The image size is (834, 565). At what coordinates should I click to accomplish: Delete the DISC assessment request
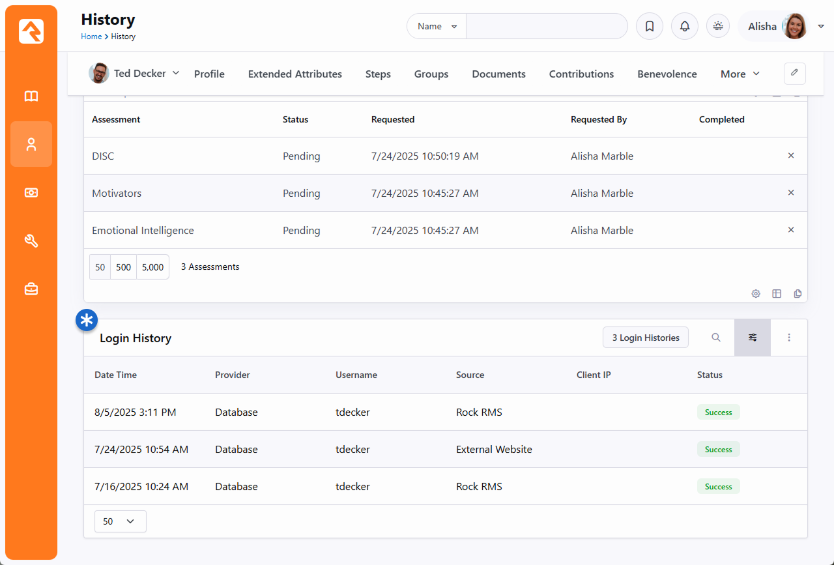791,156
